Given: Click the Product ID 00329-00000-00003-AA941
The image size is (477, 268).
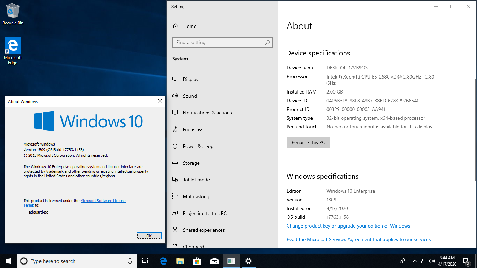Looking at the screenshot, I should click(356, 109).
